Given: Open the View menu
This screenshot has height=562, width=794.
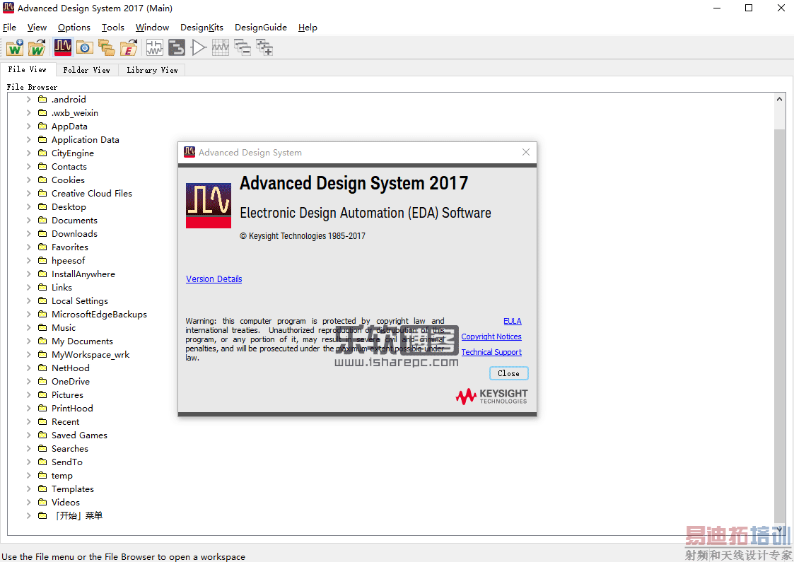Looking at the screenshot, I should [x=37, y=28].
